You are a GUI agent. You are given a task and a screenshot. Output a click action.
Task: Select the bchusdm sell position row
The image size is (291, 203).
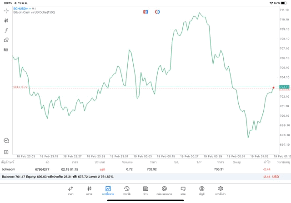[136, 169]
